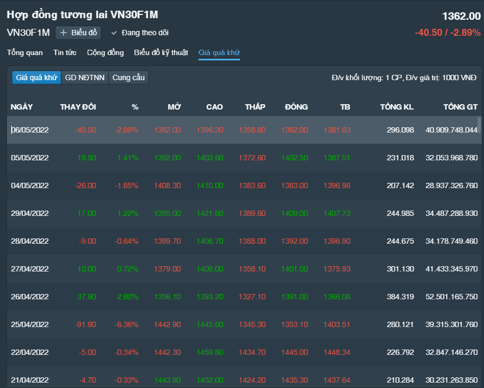Switch to the Tin tức tab

(x=65, y=52)
